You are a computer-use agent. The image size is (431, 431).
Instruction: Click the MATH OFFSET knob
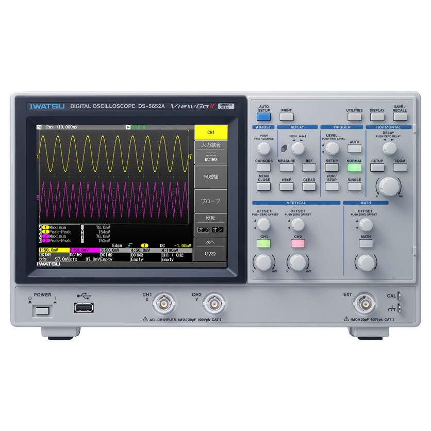click(x=366, y=224)
